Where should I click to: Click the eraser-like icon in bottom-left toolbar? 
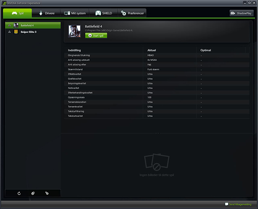click(33, 193)
